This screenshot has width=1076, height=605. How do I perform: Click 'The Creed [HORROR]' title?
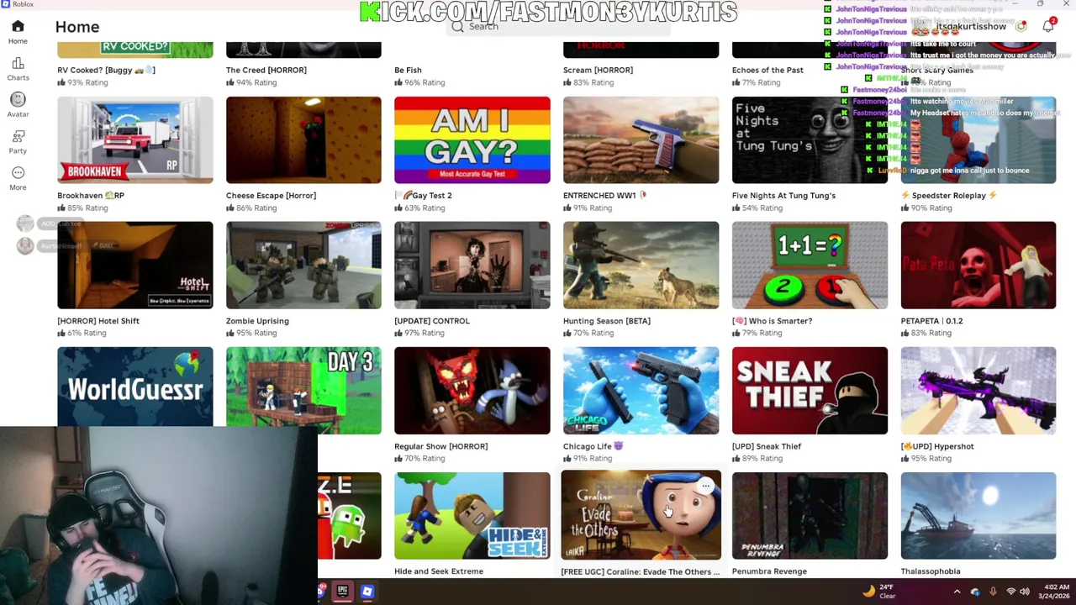pos(266,70)
